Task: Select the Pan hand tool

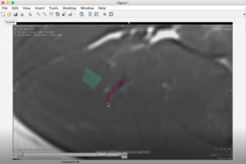Action: pyautogui.click(x=51, y=14)
